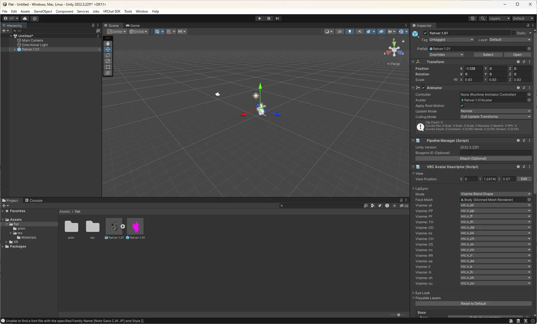
Task: Click View Position Edit button
Action: pyautogui.click(x=524, y=179)
